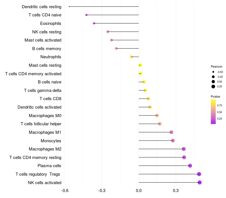The width and height of the screenshot is (226, 198).
Task: Click the 0.3 x-axis tick label
Action: (176, 191)
